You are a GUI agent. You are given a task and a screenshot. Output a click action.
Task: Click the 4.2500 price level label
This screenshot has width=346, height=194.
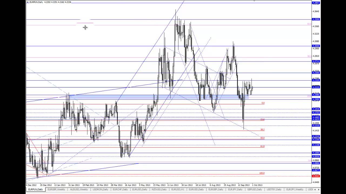316,73
